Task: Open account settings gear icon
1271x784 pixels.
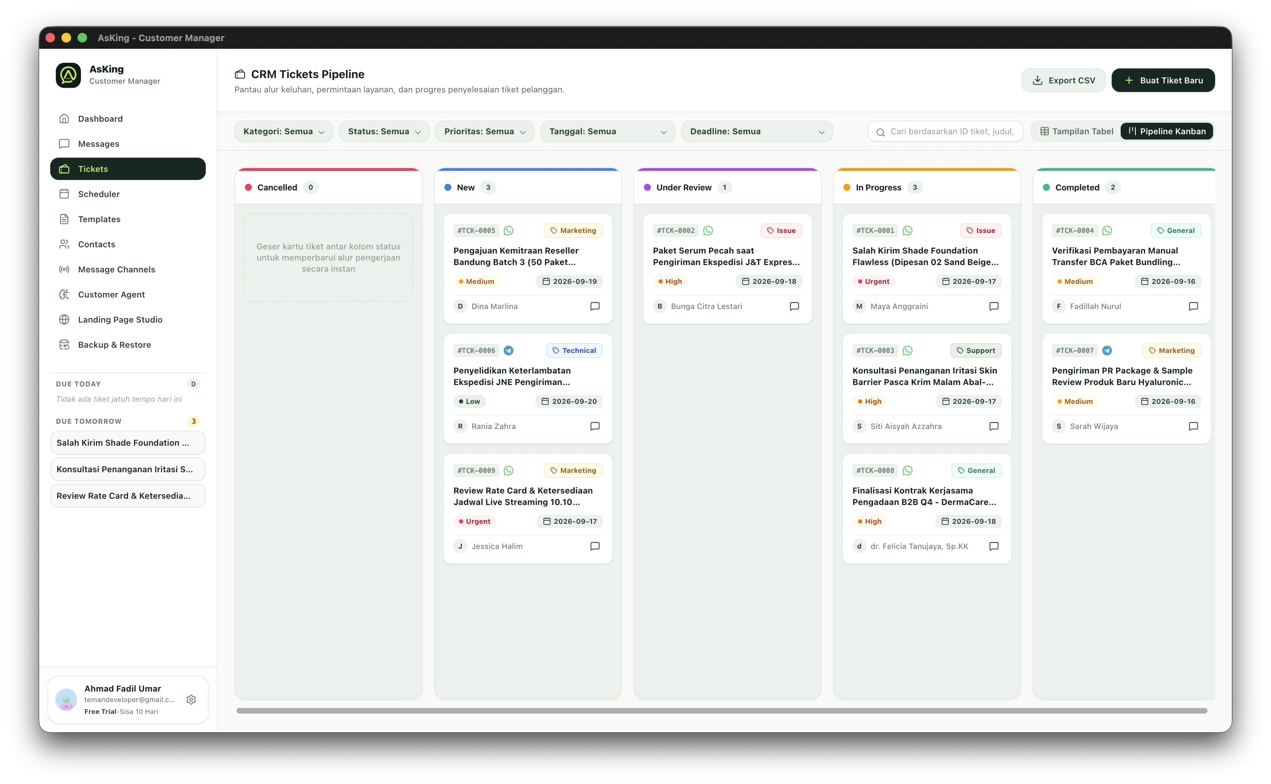Action: [191, 700]
